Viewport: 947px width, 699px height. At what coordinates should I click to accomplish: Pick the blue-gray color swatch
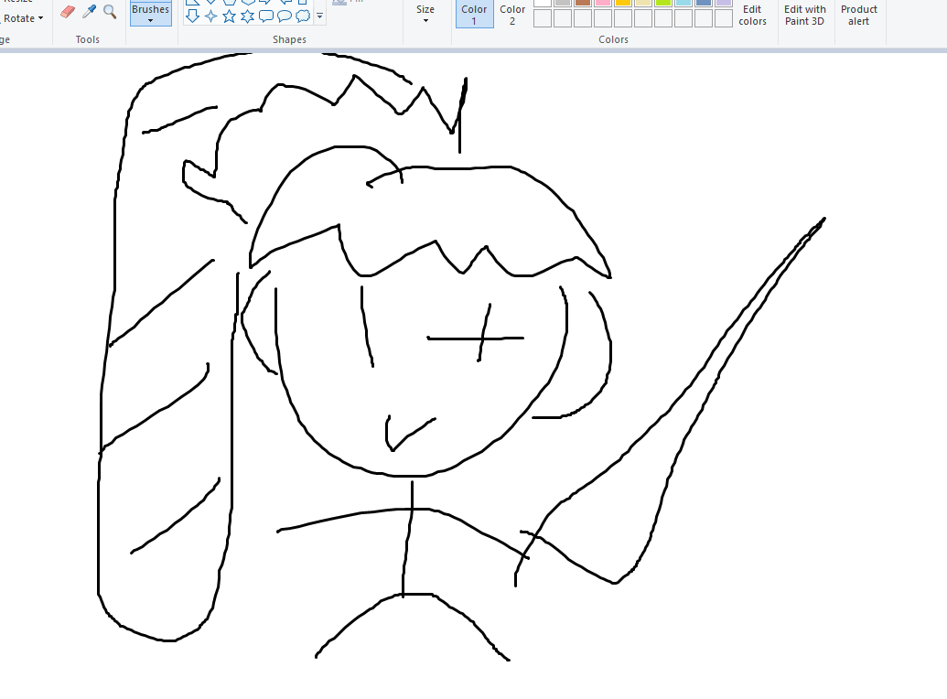point(704,3)
